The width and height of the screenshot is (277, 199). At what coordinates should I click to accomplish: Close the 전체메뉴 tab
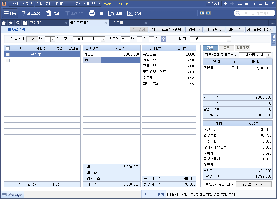[x=65, y=23]
